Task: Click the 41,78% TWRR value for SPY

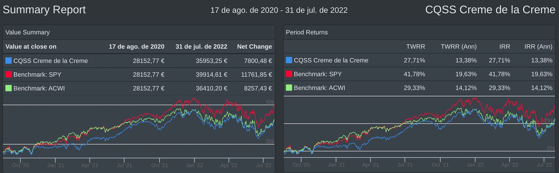Action: click(414, 74)
